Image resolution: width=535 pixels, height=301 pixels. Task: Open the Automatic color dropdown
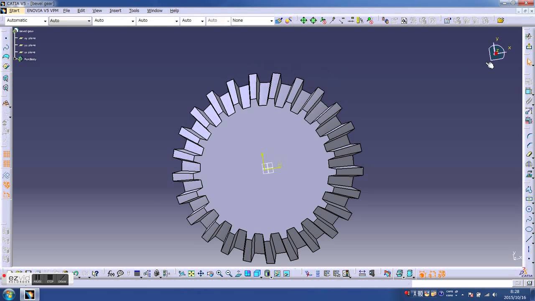tap(26, 20)
